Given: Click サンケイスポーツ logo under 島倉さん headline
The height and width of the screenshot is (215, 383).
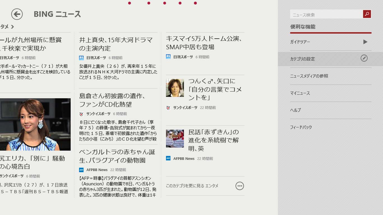Looking at the screenshot, I should (81, 114).
